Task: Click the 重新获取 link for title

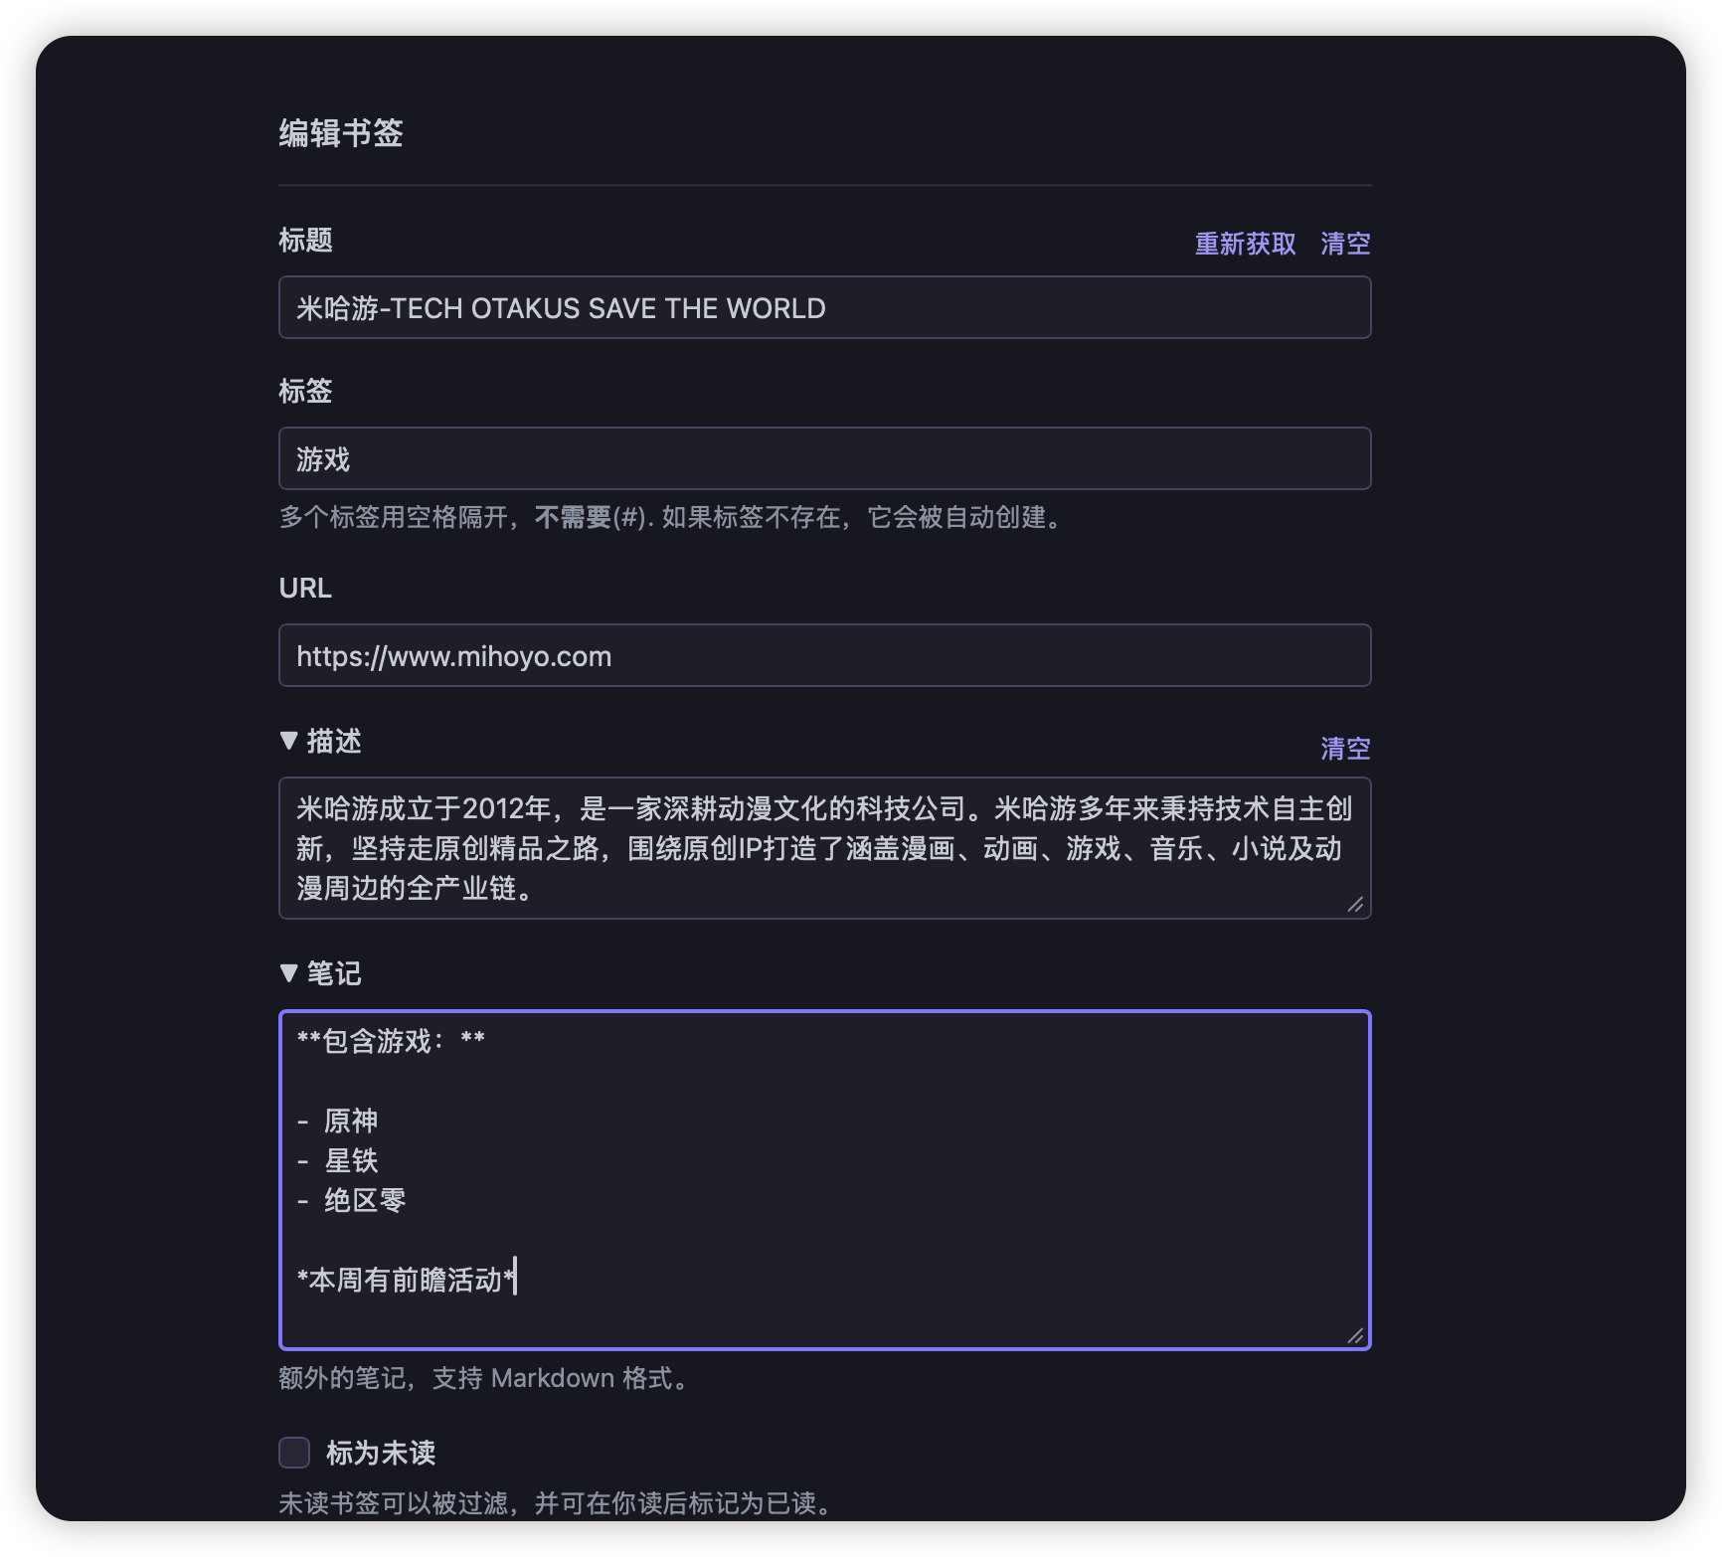Action: (1245, 244)
